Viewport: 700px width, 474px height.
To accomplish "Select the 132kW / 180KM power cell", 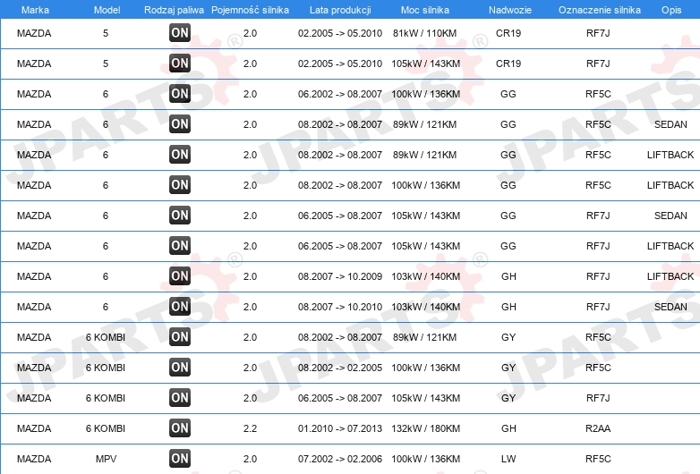I will [x=425, y=428].
